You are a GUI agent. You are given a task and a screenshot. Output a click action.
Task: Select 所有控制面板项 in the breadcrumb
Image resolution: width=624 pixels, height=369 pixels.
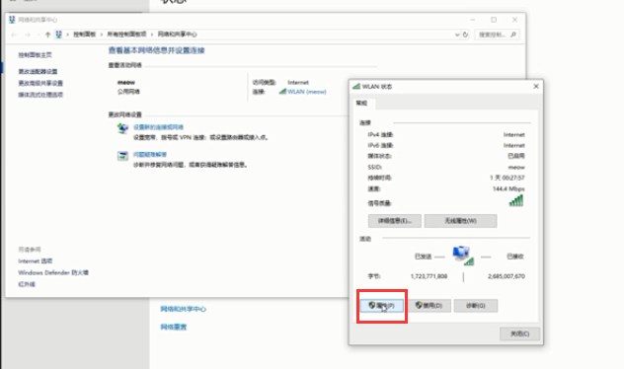(x=126, y=35)
